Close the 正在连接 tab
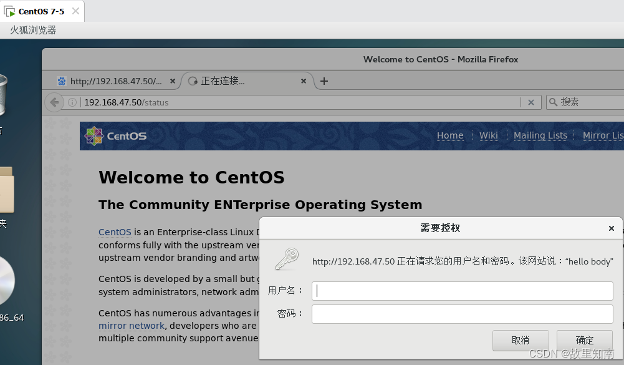Screen dimensions: 624x365 pos(304,81)
